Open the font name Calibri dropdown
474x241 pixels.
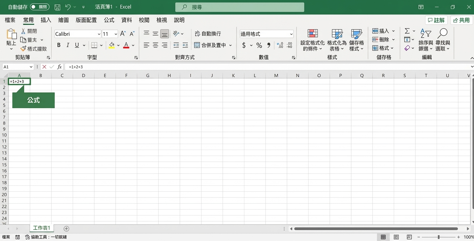tap(99, 34)
